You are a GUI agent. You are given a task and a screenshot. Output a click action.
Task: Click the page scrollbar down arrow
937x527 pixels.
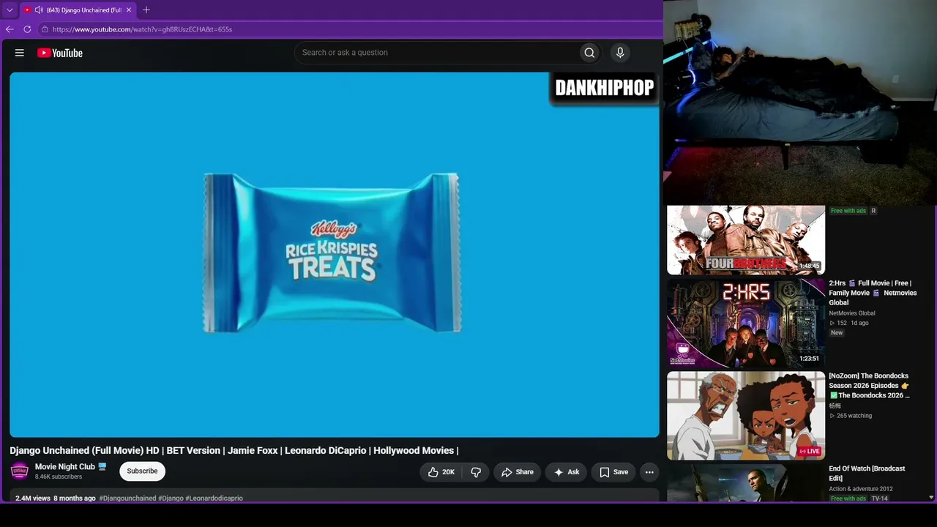tap(931, 498)
